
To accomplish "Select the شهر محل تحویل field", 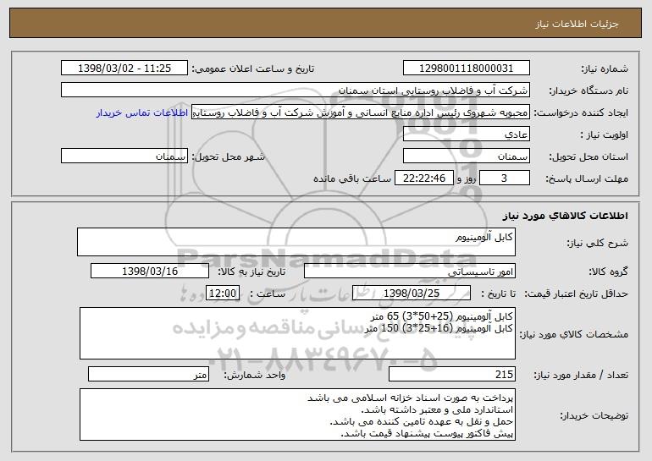I will click(x=124, y=156).
